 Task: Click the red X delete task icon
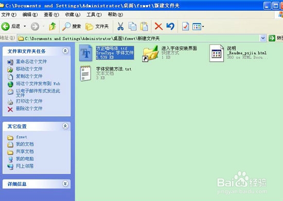(10, 109)
